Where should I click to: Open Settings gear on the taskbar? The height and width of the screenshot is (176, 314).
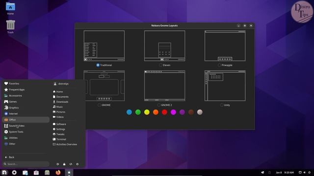14,173
